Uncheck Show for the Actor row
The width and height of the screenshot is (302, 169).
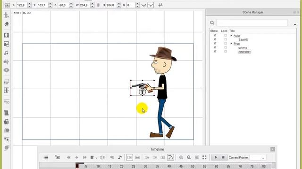(x=215, y=36)
